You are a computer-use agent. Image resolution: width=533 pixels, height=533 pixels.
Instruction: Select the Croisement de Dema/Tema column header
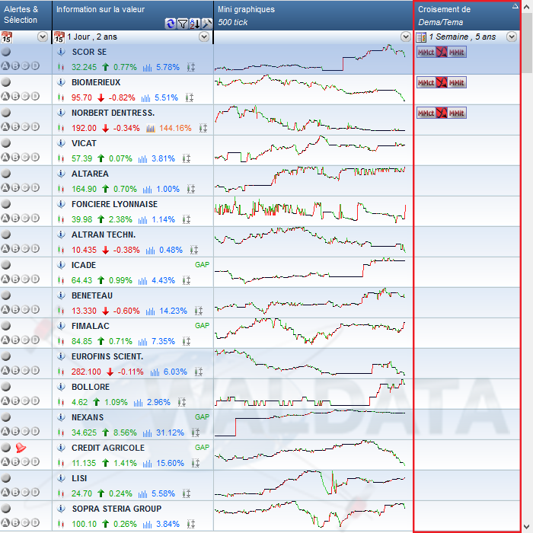tap(467, 15)
